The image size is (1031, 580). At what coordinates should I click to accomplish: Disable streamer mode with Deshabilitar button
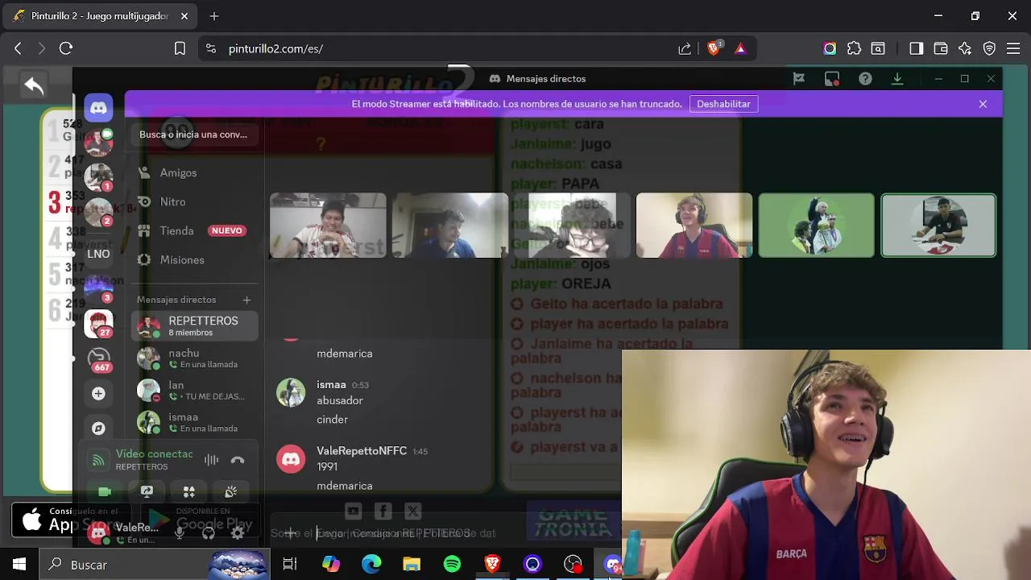723,104
